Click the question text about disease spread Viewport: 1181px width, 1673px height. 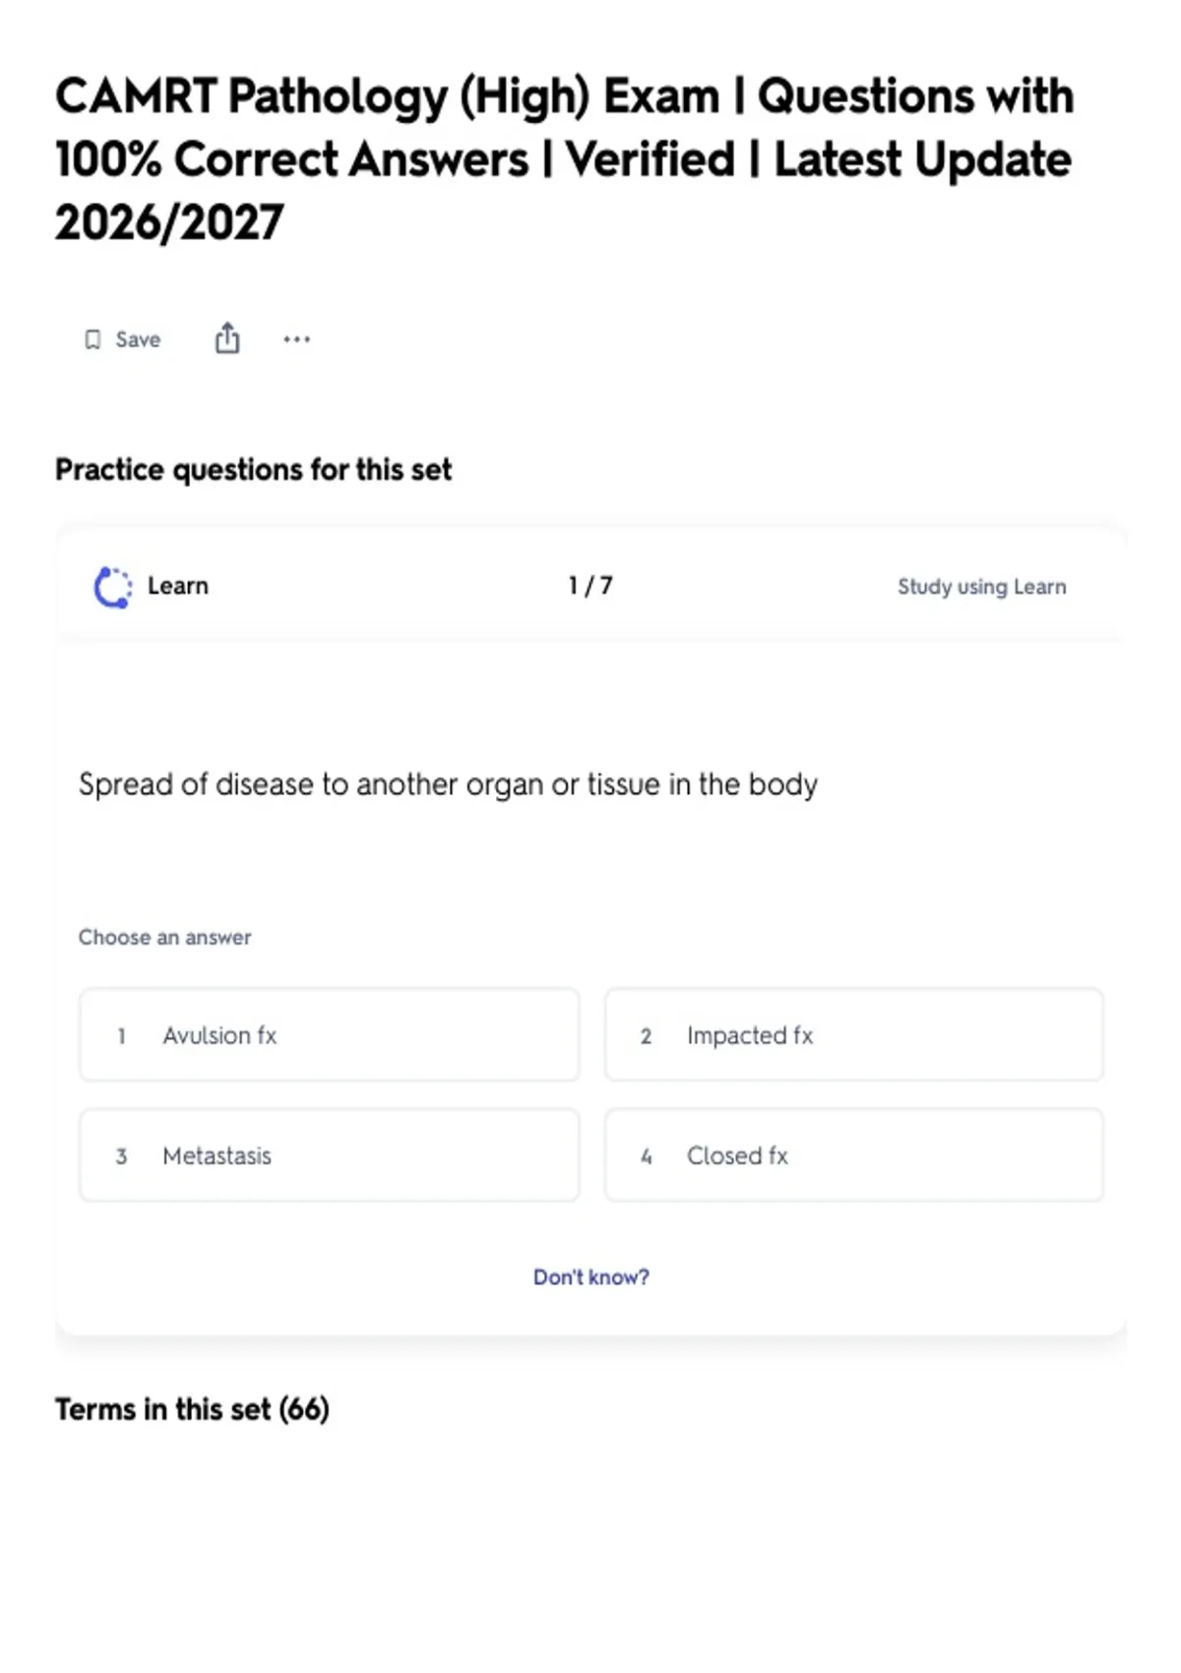click(448, 785)
